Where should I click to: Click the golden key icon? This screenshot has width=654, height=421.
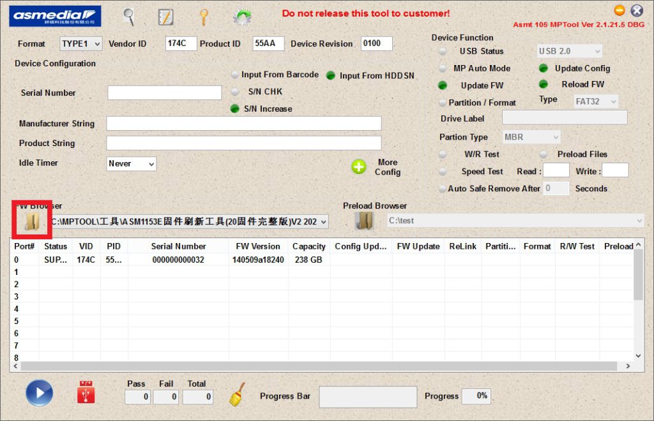tap(204, 17)
